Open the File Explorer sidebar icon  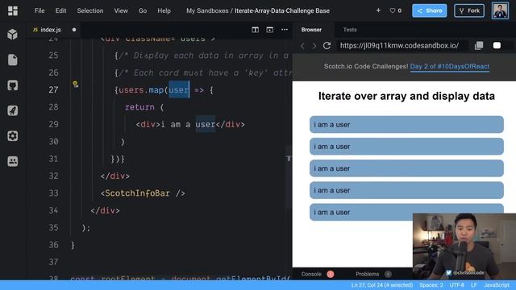tap(13, 60)
